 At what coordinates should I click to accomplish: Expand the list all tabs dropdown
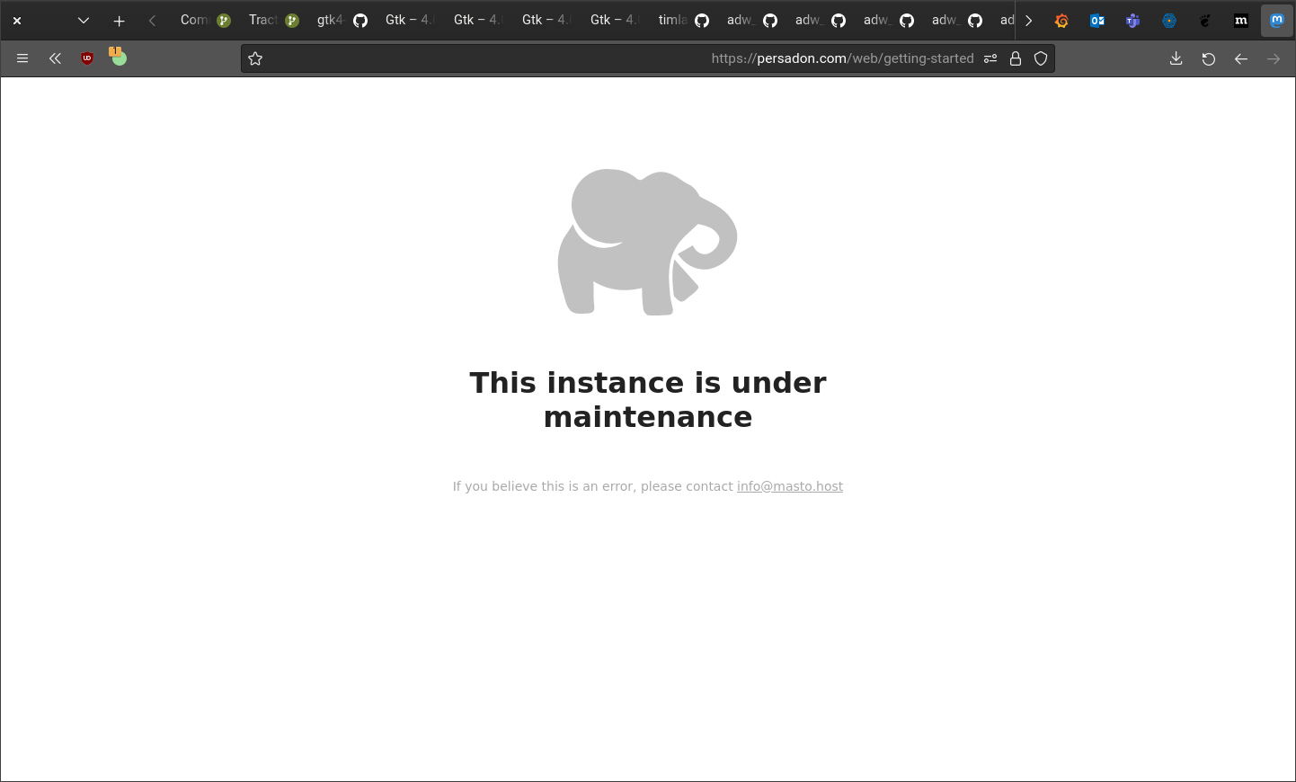point(84,21)
